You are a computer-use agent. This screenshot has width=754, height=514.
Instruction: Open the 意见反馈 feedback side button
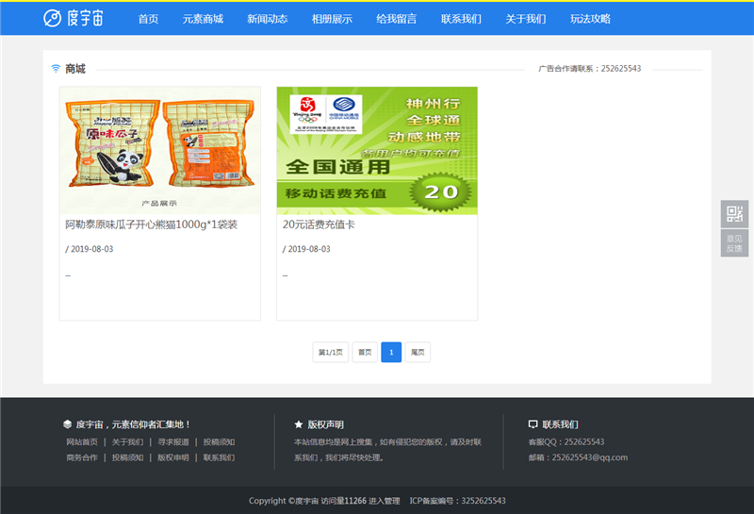point(734,243)
